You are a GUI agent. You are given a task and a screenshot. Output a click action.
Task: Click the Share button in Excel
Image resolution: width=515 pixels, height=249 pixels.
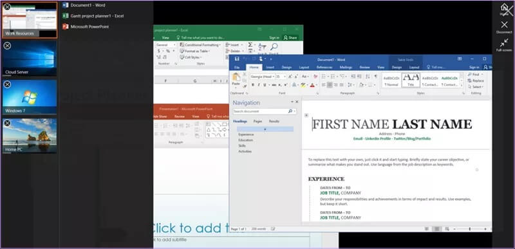(290, 38)
